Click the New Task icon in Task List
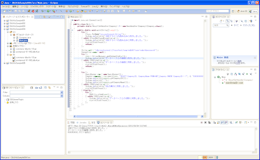 [x=221, y=21]
